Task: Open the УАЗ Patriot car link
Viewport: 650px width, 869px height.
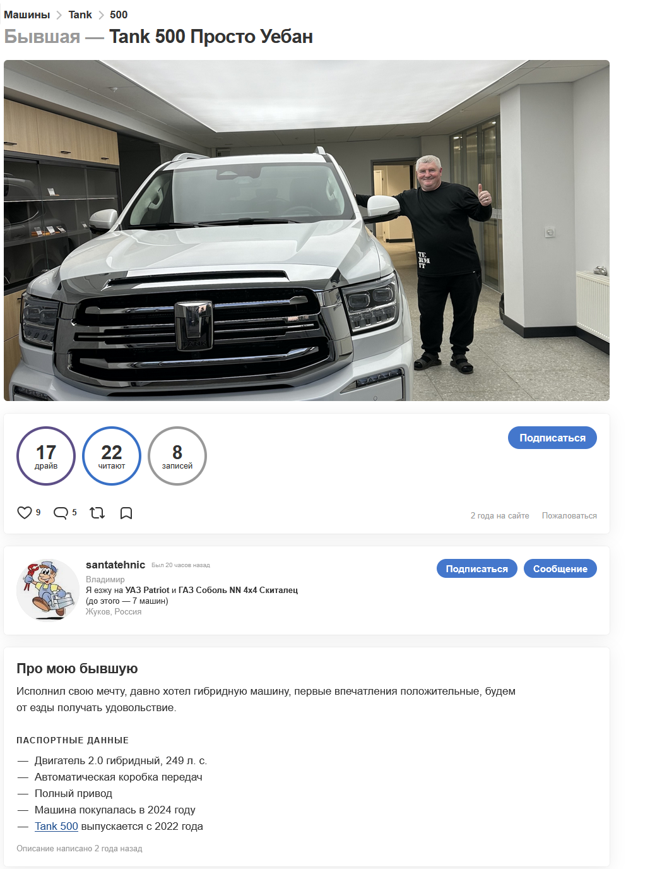Action: 147,590
